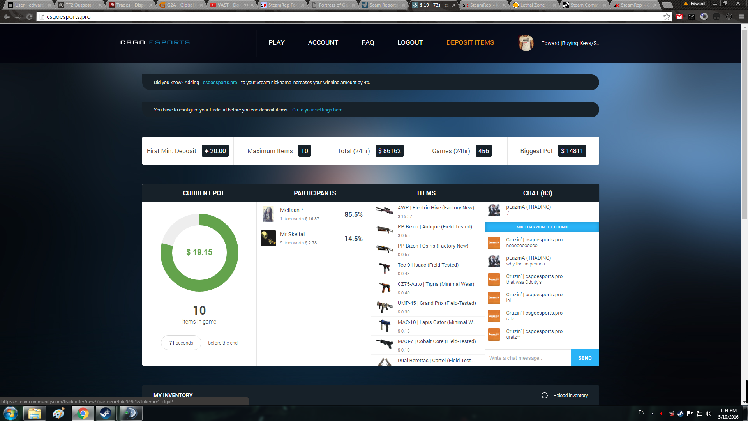Image resolution: width=748 pixels, height=421 pixels.
Task: Open the ACCOUNT page in navigation
Action: pyautogui.click(x=323, y=42)
